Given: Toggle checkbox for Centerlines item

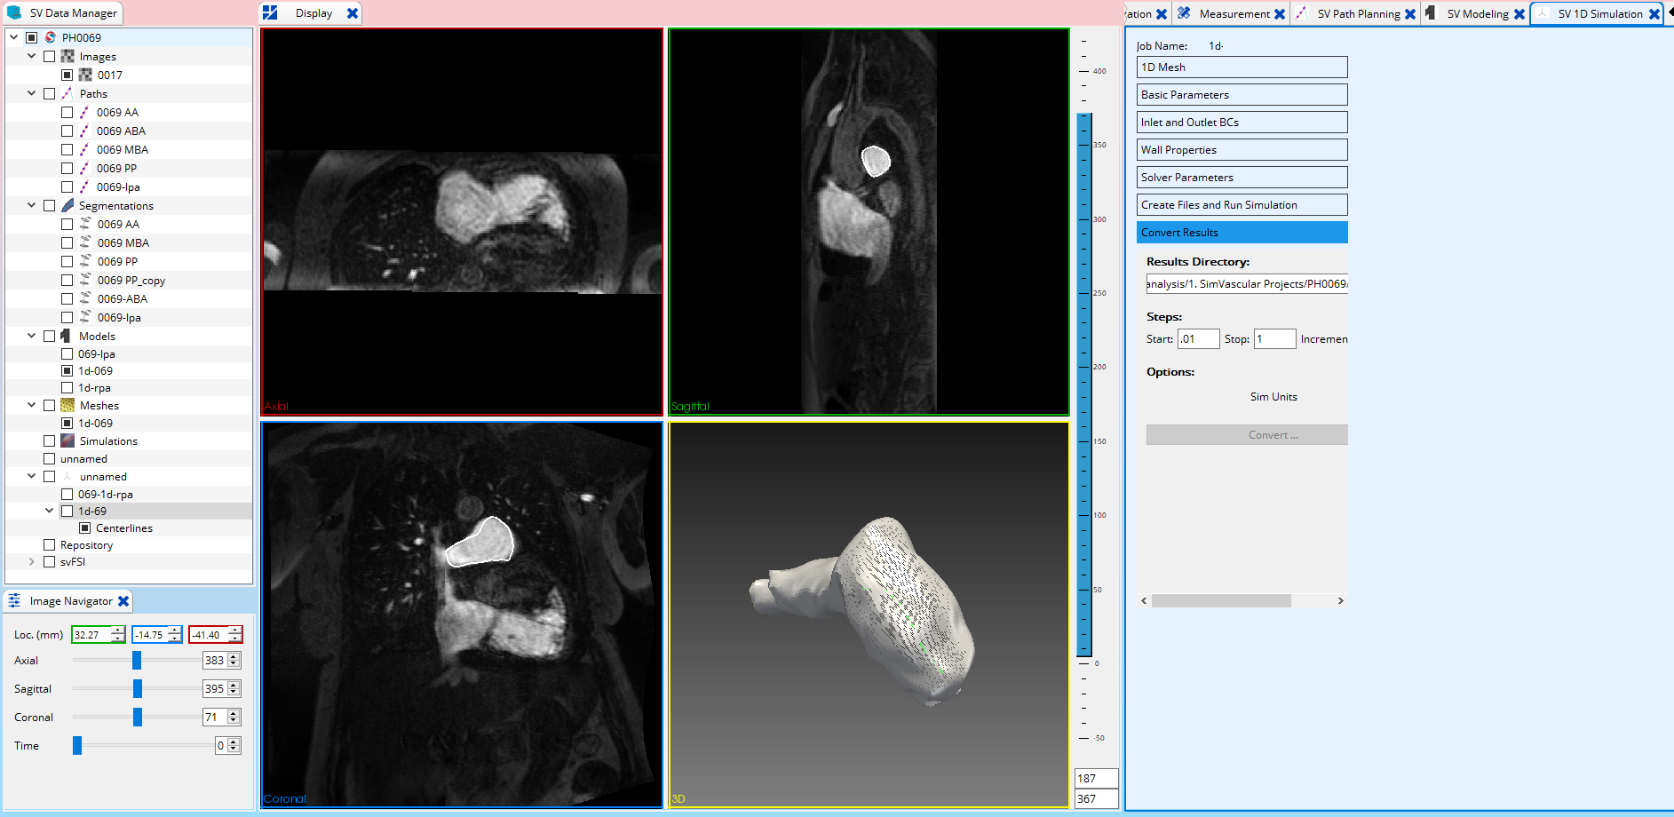Looking at the screenshot, I should coord(84,527).
